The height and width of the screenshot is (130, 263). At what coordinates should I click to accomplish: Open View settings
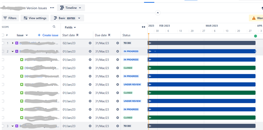[x=35, y=18]
